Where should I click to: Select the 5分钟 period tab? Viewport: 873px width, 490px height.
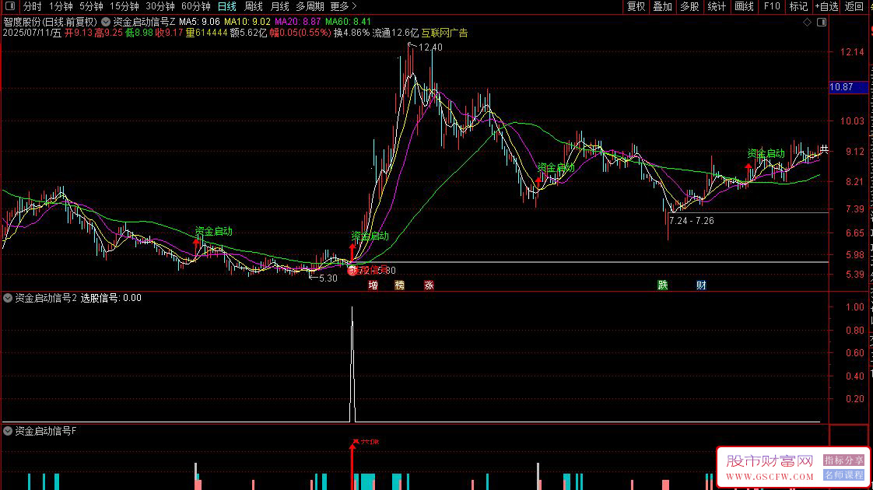point(91,7)
